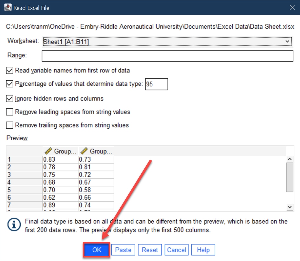Viewport: 300px width, 261px height.
Task: Select preview row number 7
Action: tap(24, 205)
